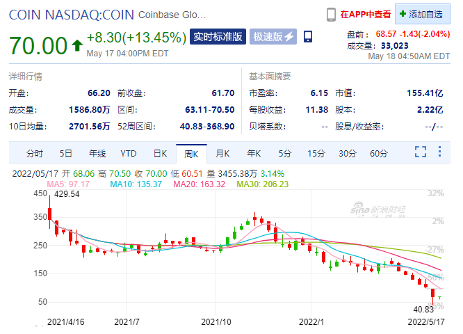Click the pre-market 68.57 -1.43(-2.04%) value

pyautogui.click(x=413, y=34)
